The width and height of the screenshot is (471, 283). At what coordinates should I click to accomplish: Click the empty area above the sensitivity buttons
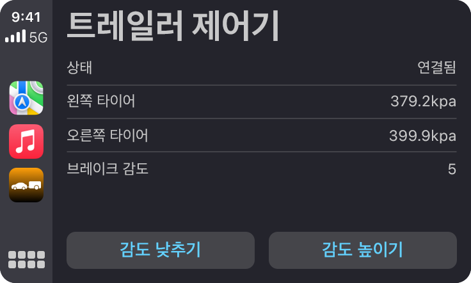pos(261,205)
